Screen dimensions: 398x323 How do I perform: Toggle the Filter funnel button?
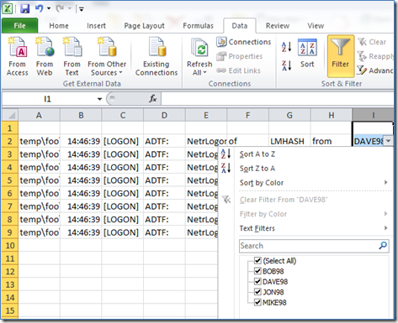click(341, 55)
